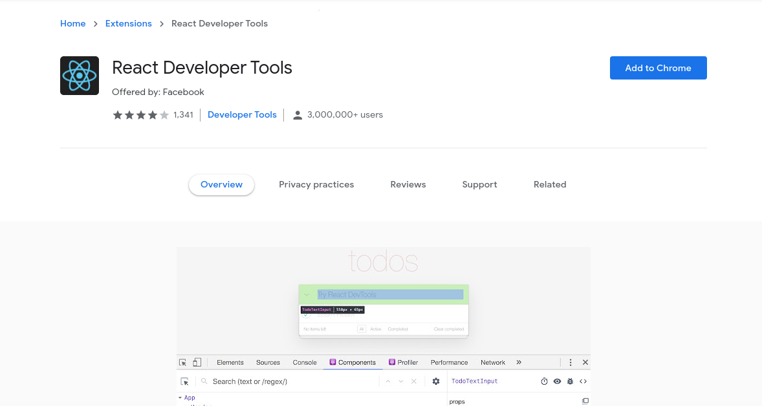Click the suspend stopwatch icon for TodoTextInput

point(544,381)
